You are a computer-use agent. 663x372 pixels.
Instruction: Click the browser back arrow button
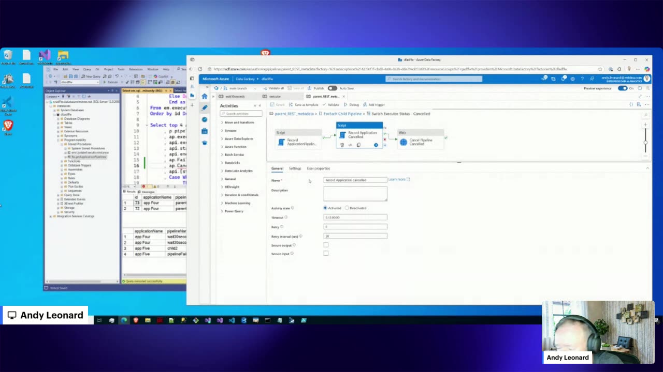click(x=191, y=69)
